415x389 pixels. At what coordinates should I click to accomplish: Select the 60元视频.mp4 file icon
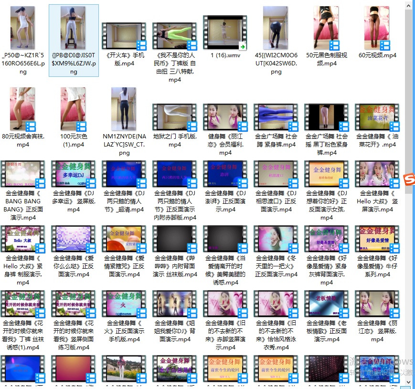377,28
